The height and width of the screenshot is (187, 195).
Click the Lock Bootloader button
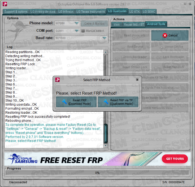coord(170,57)
